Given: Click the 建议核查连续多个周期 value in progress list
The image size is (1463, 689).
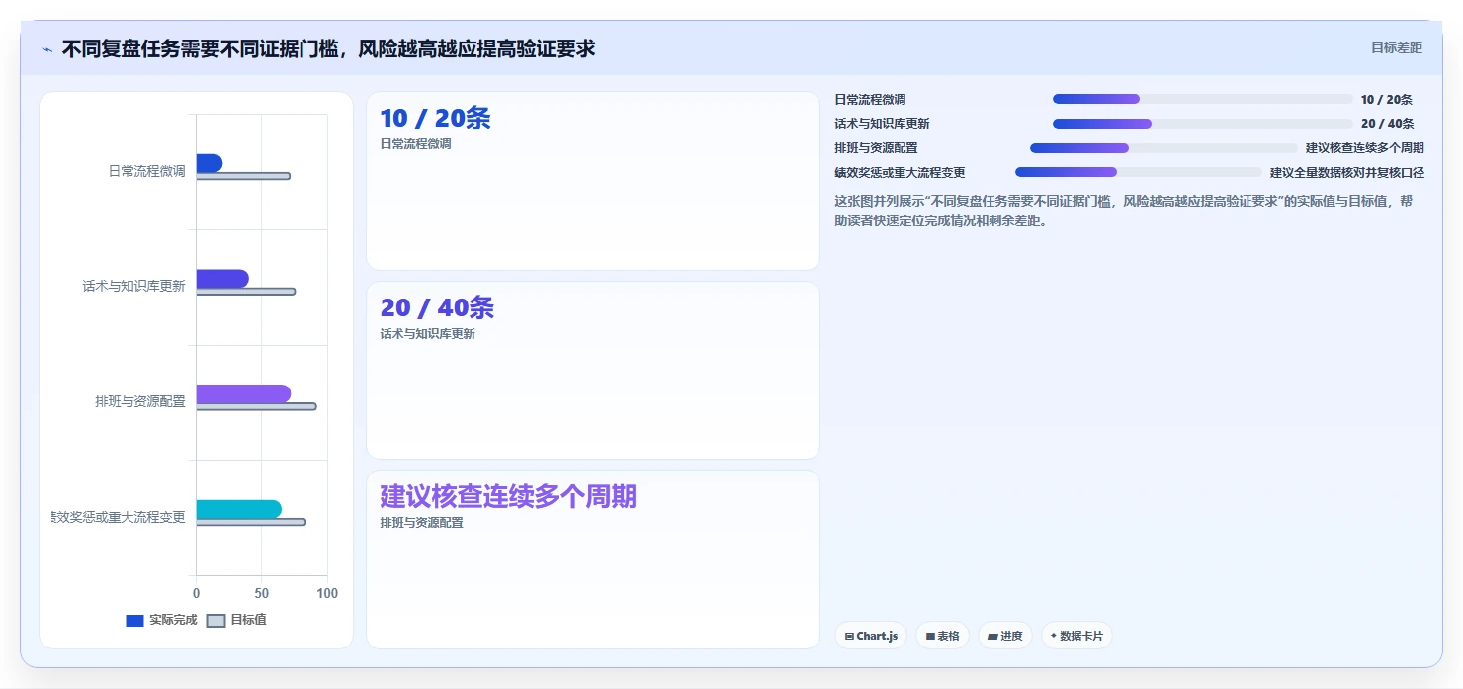Looking at the screenshot, I should click(x=1365, y=148).
